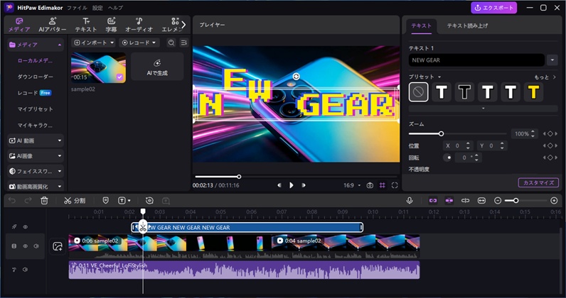566x298 pixels.
Task: Add a keyframe for 回転
Action: pos(550,158)
